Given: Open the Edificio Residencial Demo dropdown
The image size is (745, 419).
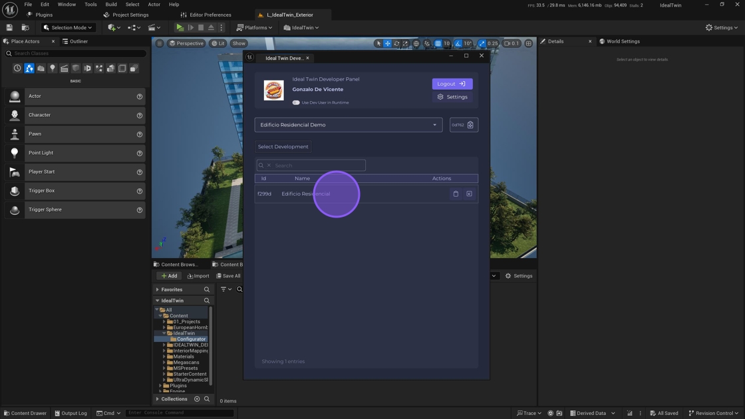Looking at the screenshot, I should (348, 125).
